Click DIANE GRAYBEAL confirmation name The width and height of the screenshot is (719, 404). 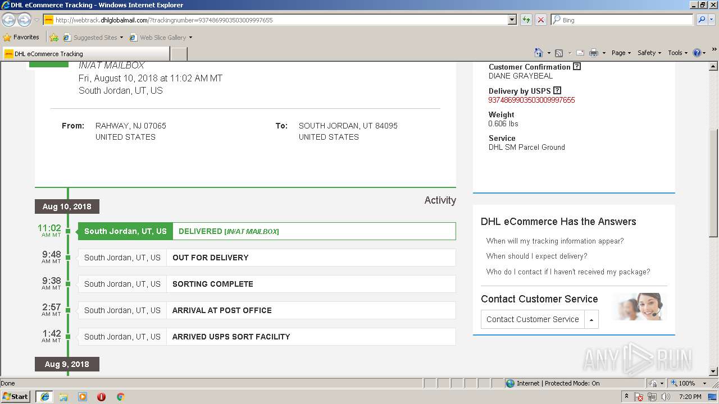tap(521, 76)
